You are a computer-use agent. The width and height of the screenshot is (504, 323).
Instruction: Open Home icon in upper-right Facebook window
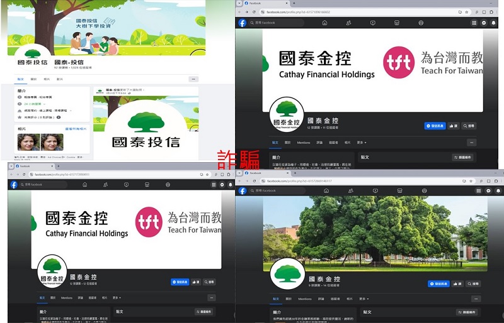point(324,23)
